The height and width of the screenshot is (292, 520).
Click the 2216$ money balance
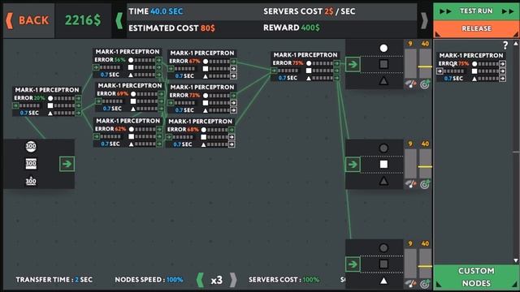click(83, 20)
